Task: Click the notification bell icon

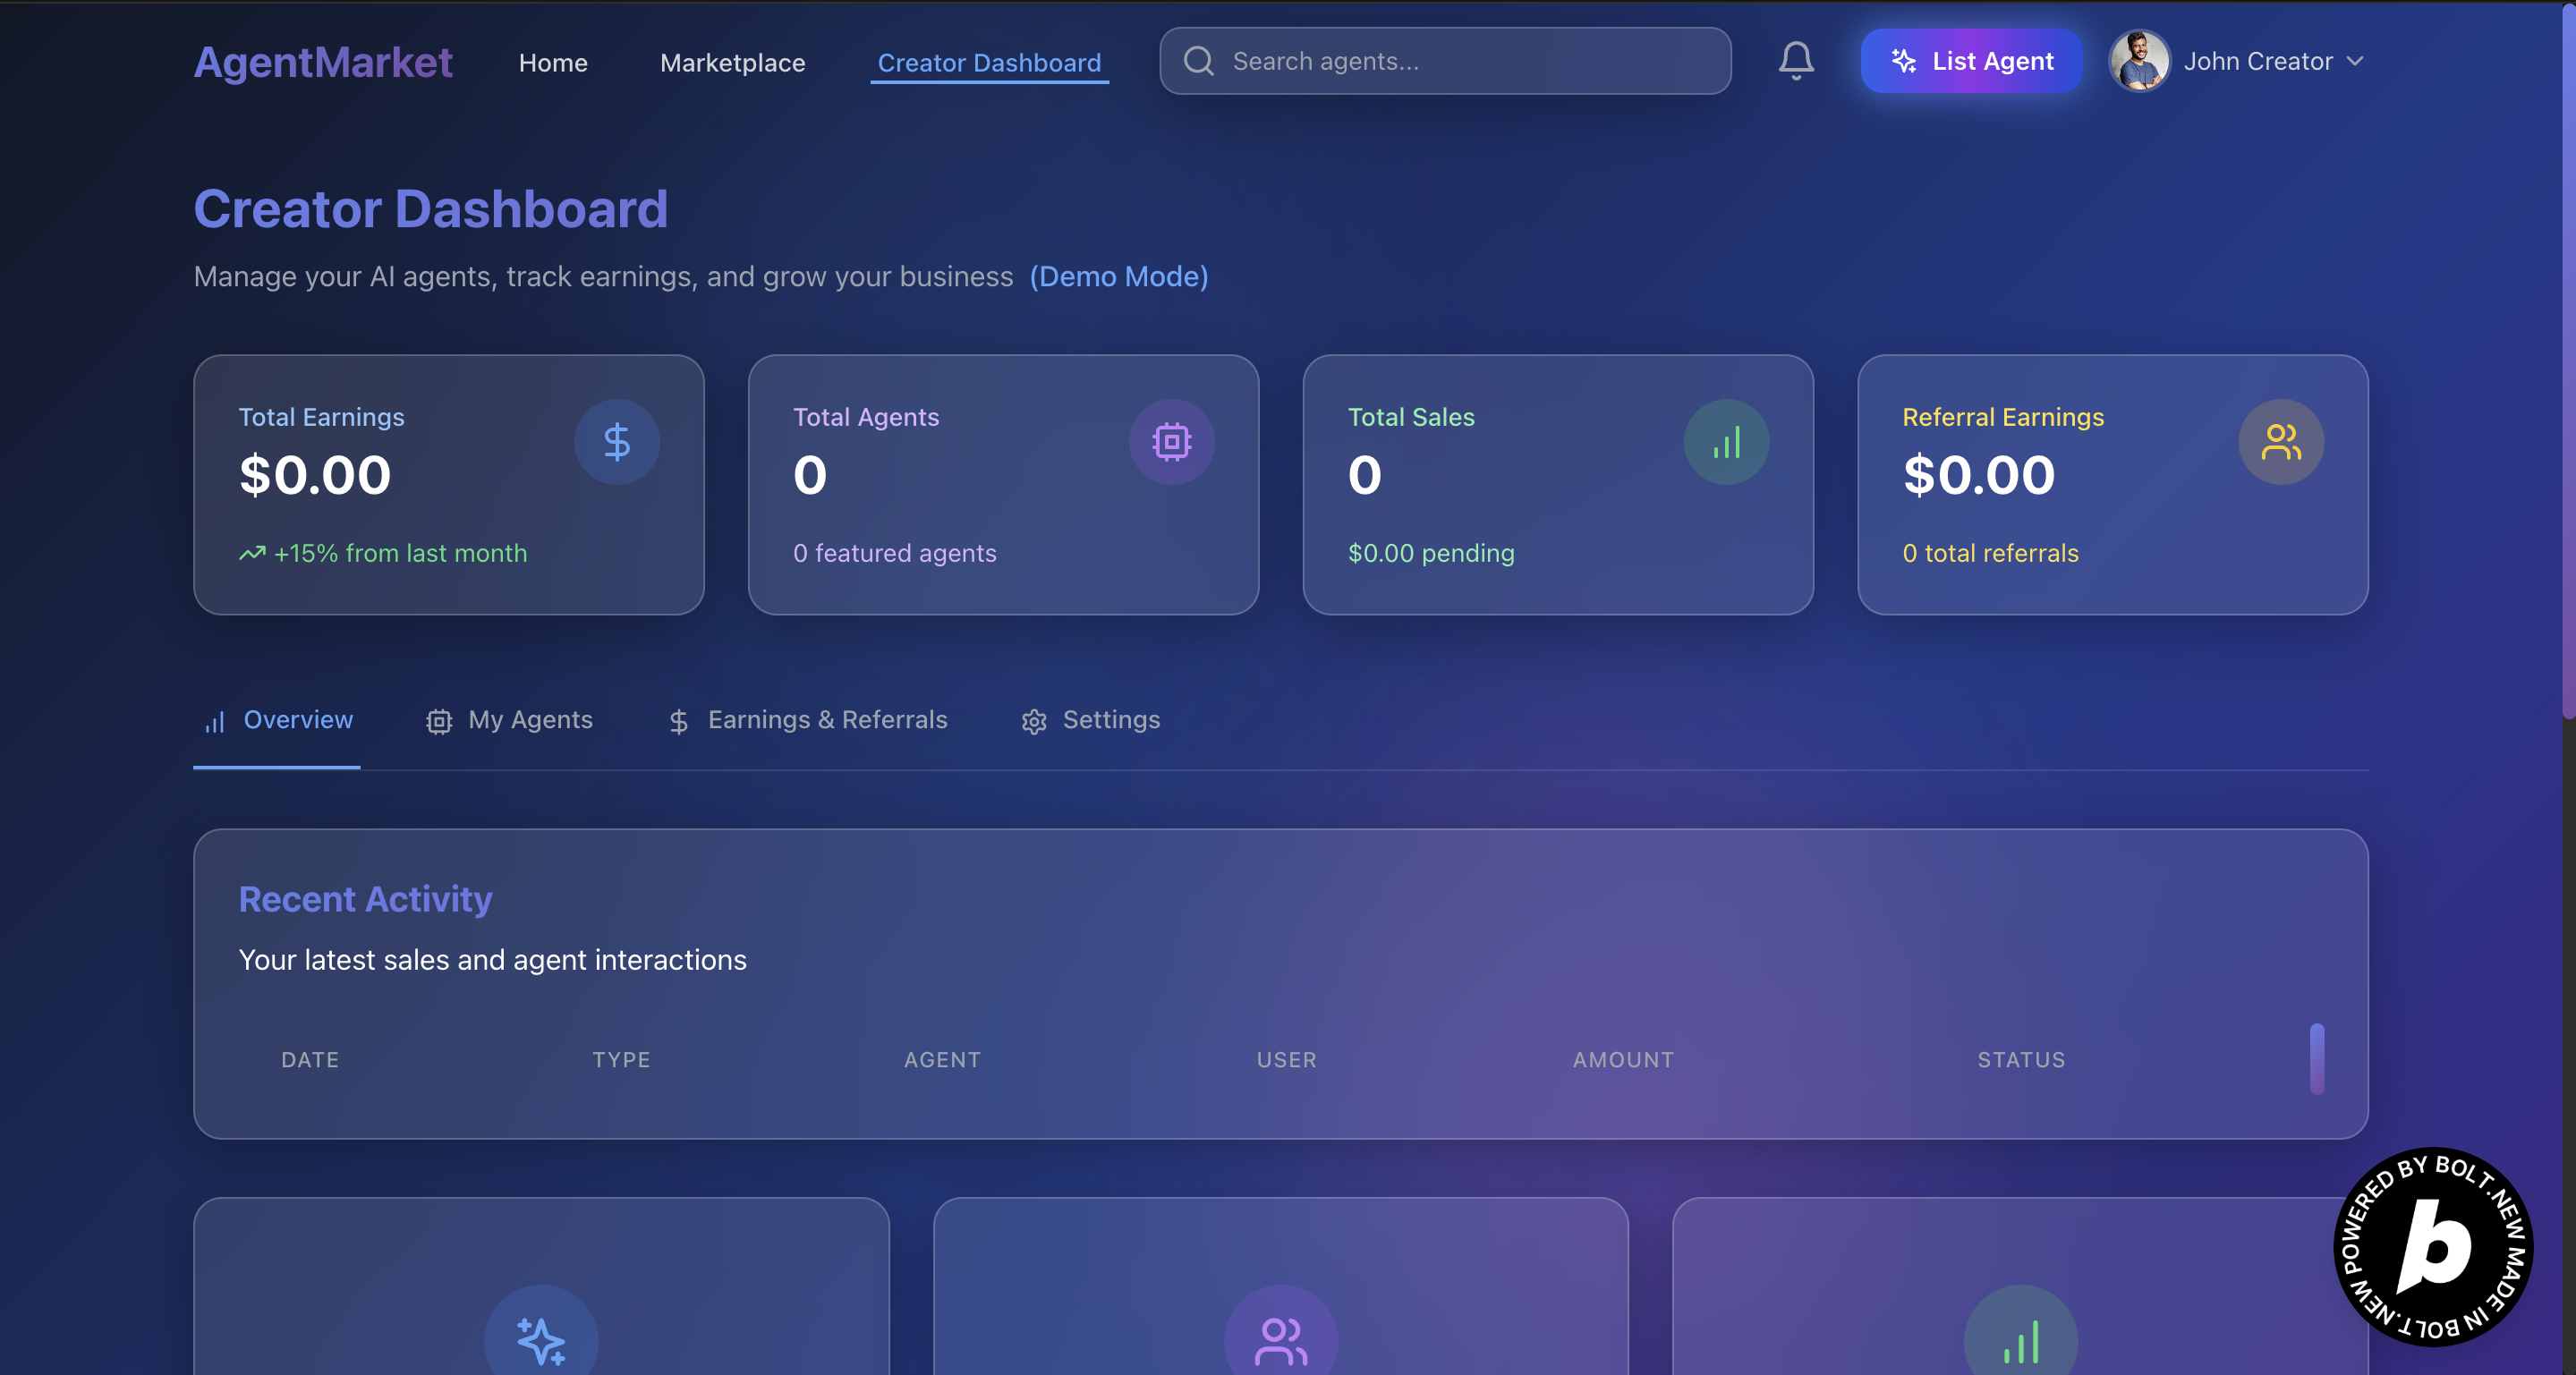Action: pos(1796,60)
